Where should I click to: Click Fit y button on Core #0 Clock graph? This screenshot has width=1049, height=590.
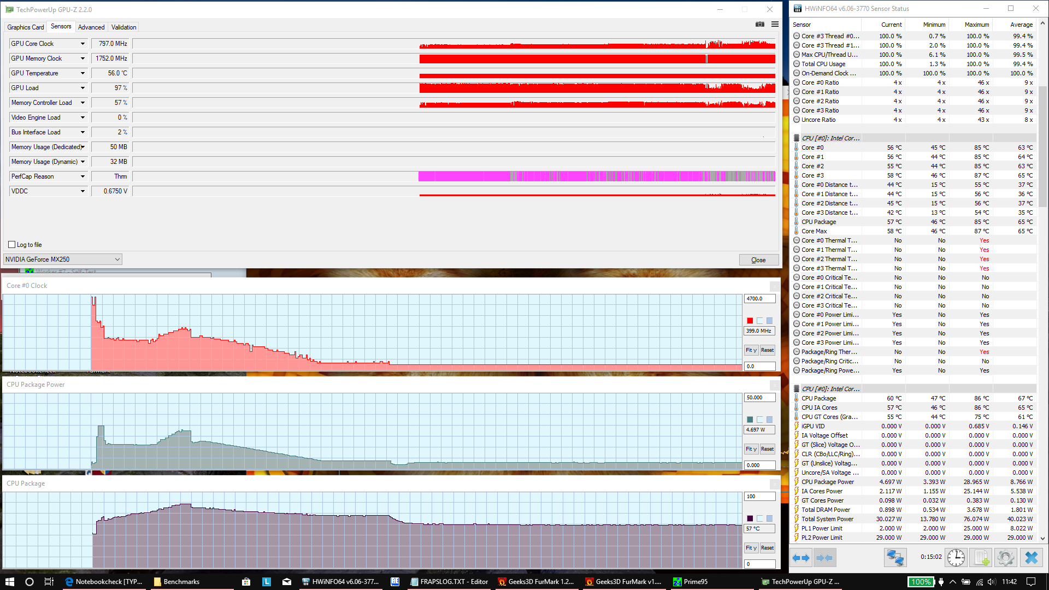(751, 350)
